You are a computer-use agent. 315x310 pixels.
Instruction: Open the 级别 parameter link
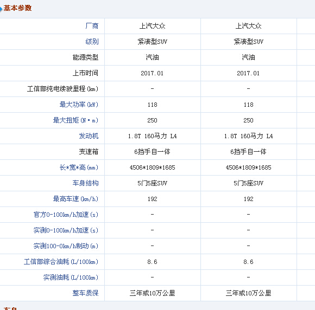coord(92,42)
